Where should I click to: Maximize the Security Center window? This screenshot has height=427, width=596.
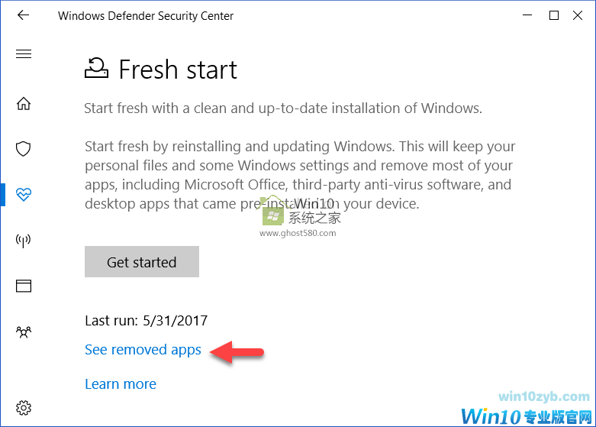[x=554, y=15]
